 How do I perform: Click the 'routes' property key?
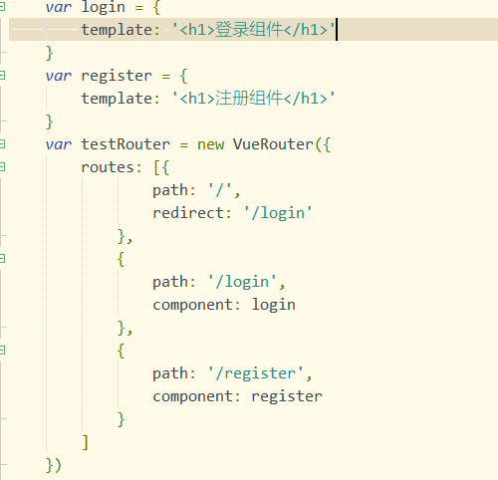[x=108, y=167]
